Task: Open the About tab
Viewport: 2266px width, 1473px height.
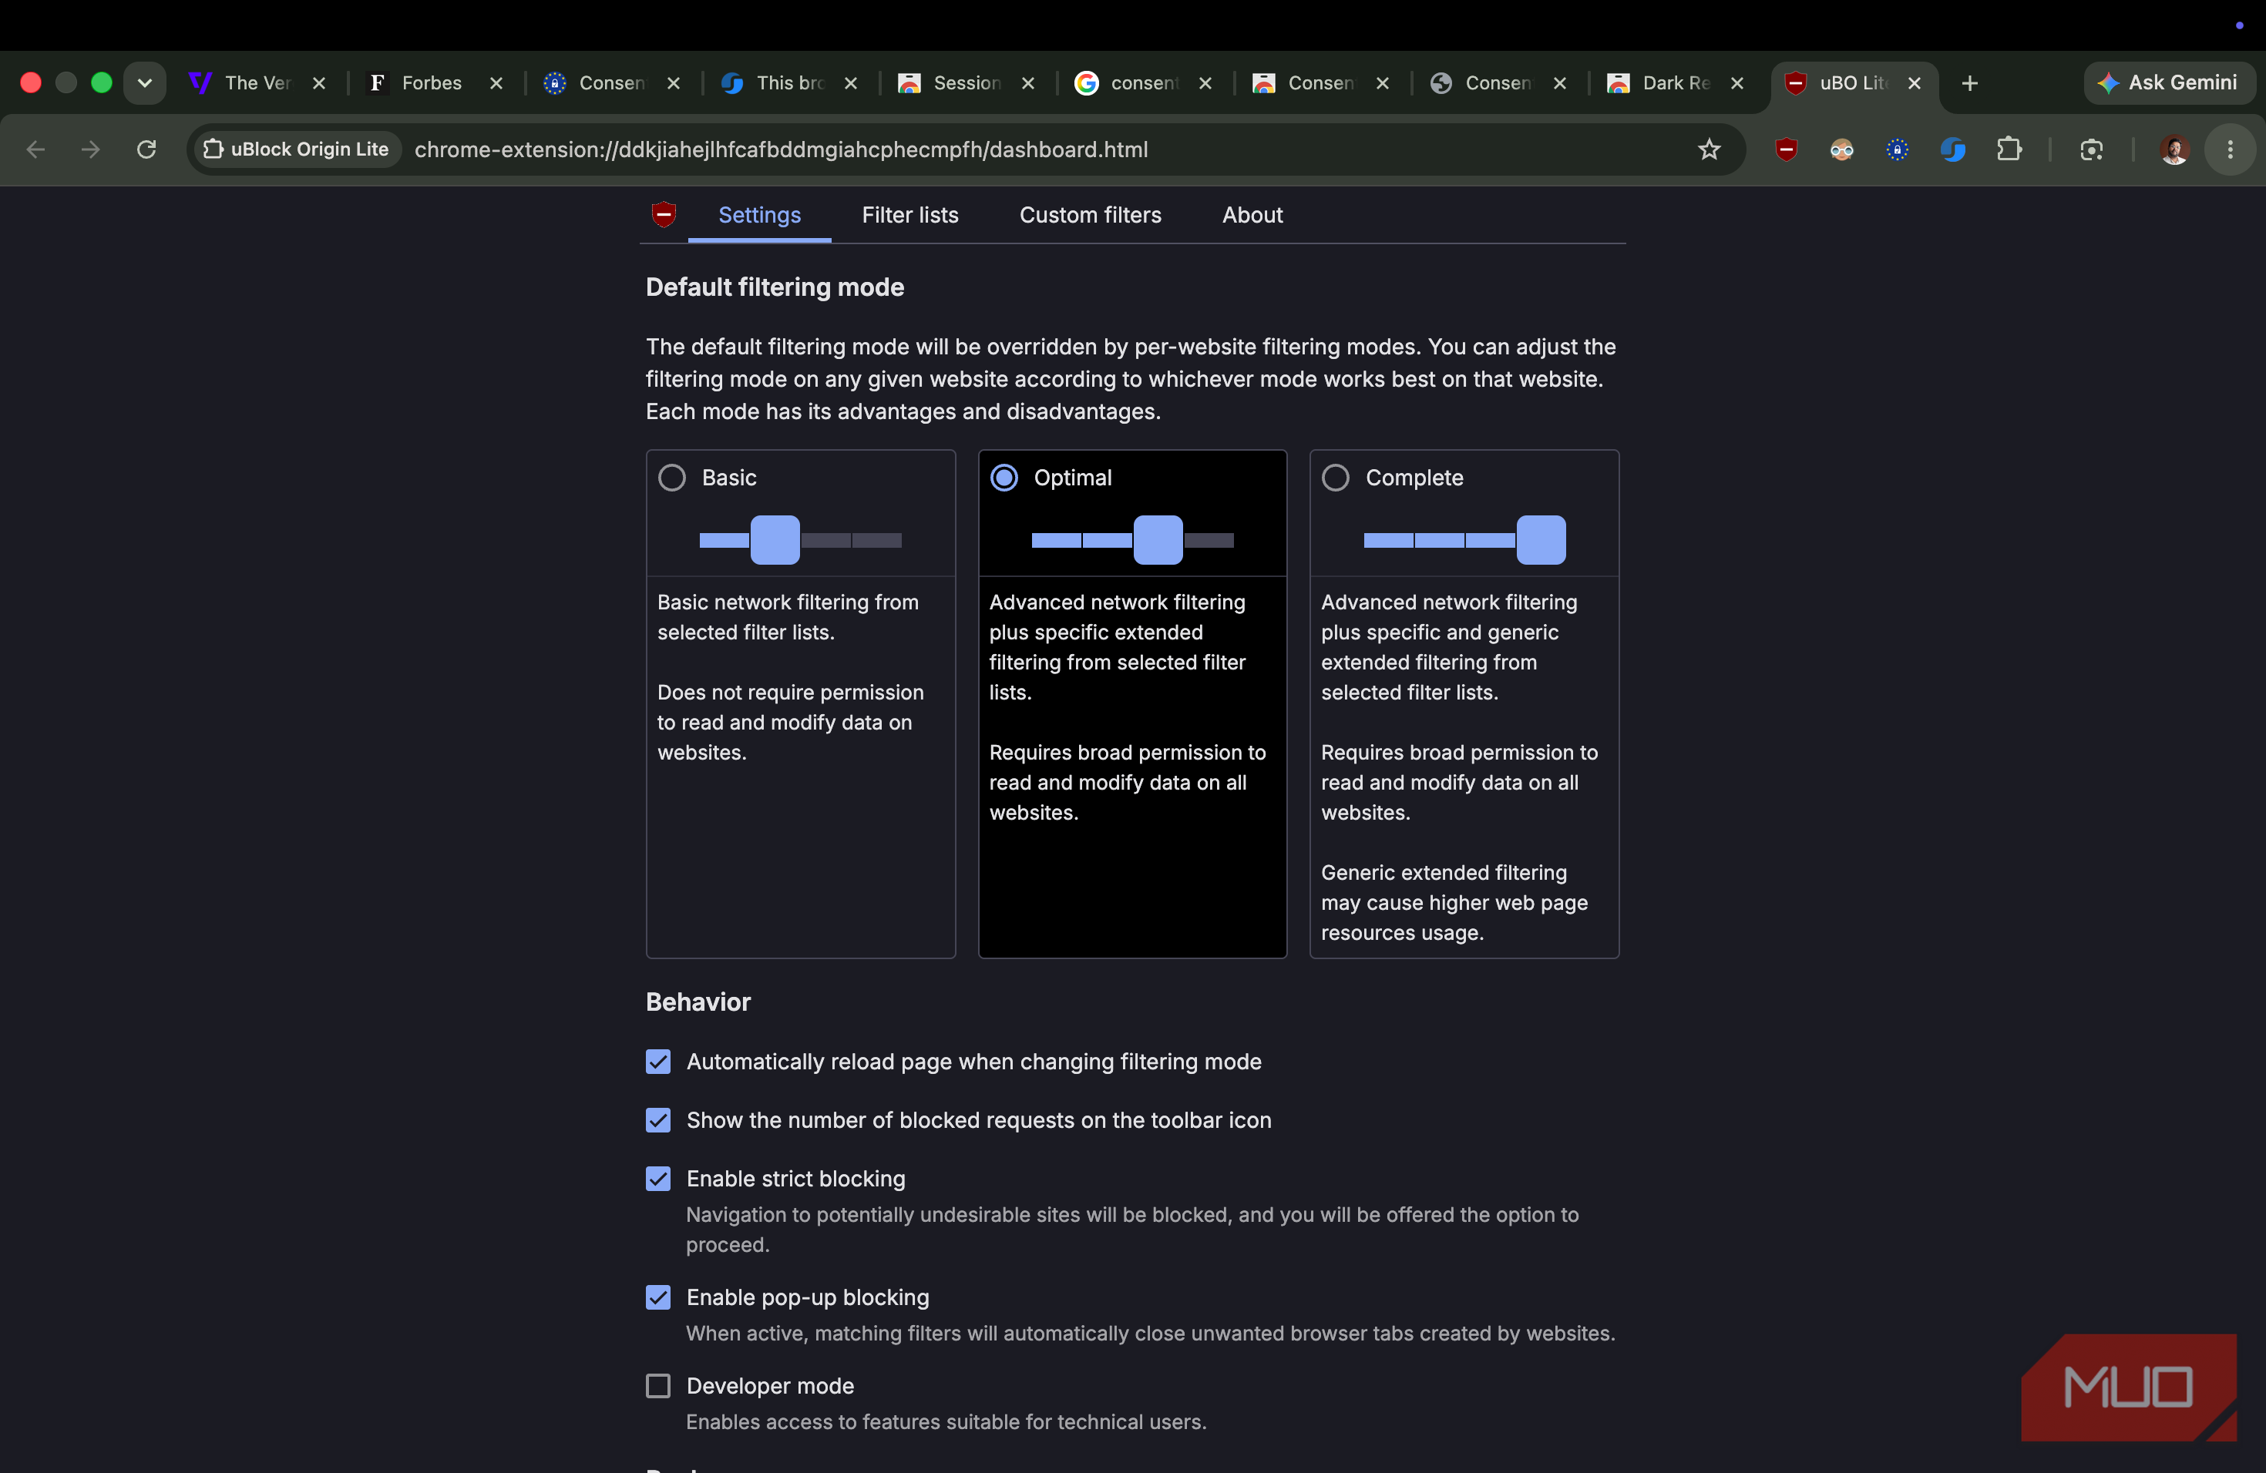Action: click(1252, 215)
